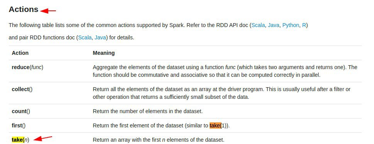
Task: Click the red arrow beside Actions heading
Action: [x=48, y=11]
